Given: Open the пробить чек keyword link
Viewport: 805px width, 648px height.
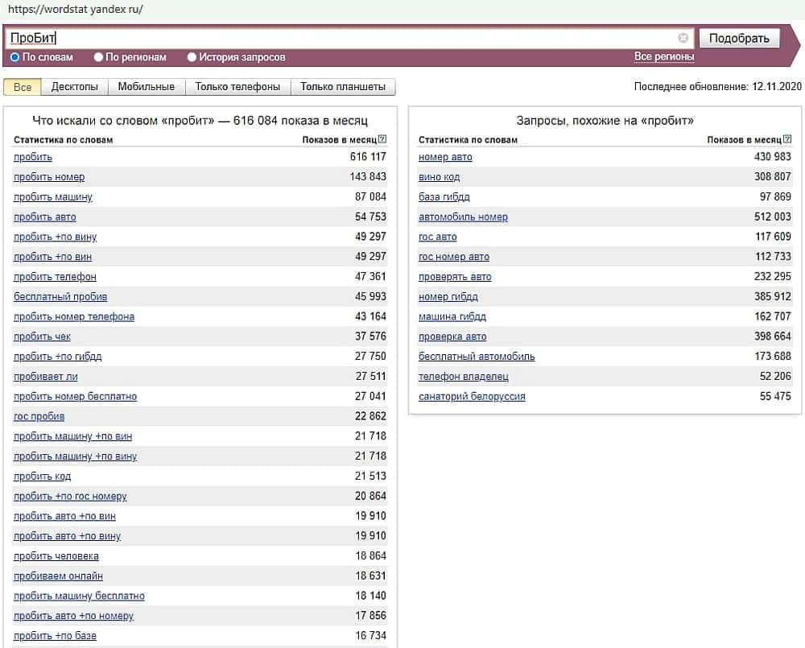Looking at the screenshot, I should coord(42,336).
